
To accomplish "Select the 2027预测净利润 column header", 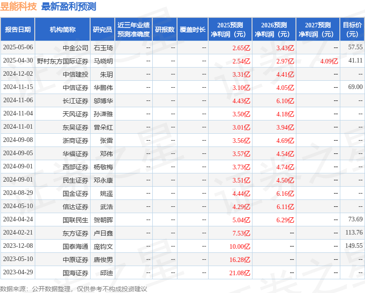I will 318,30.
